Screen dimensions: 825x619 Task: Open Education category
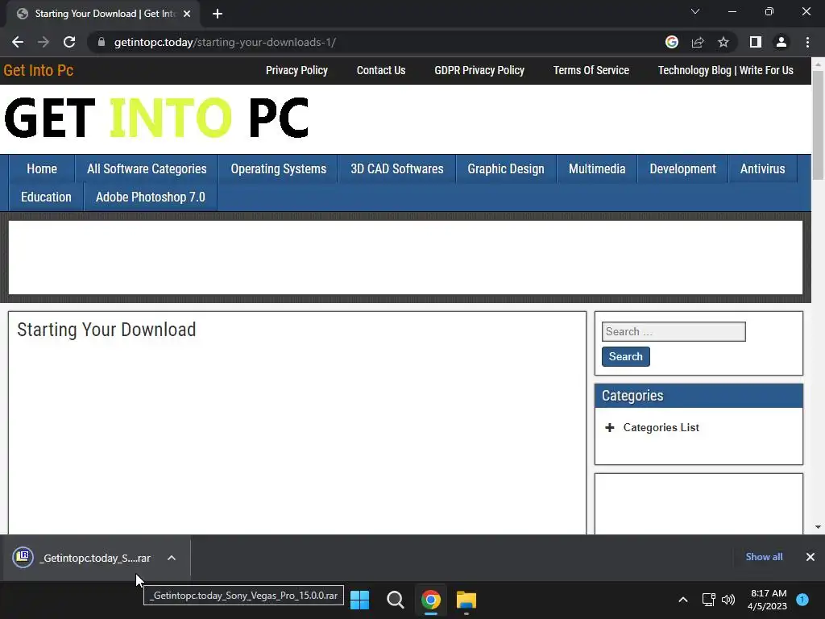46,197
